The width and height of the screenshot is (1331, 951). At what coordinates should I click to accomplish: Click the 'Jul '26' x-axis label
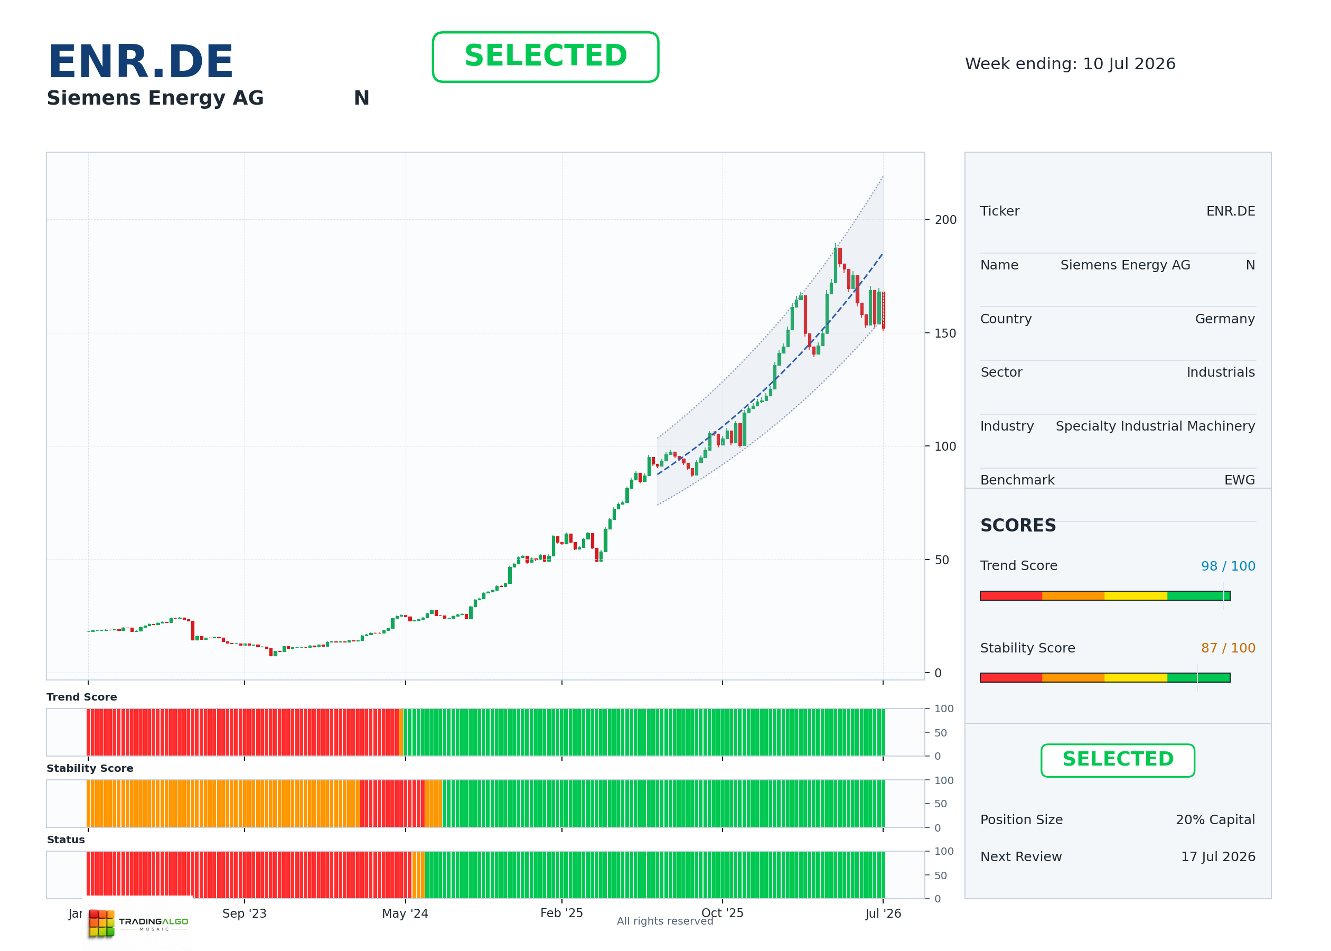(883, 913)
